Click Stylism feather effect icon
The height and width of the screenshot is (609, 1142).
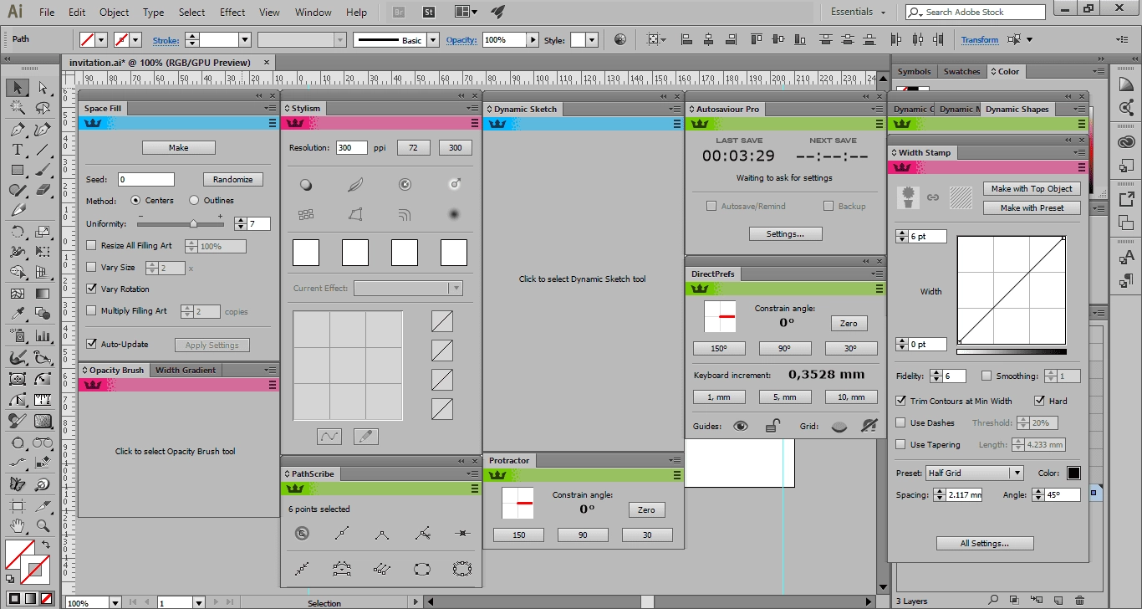point(355,184)
